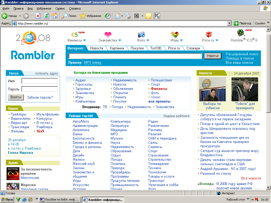Expand the Игры dropdown arrow
This screenshot has width=271, height=203.
181,40
